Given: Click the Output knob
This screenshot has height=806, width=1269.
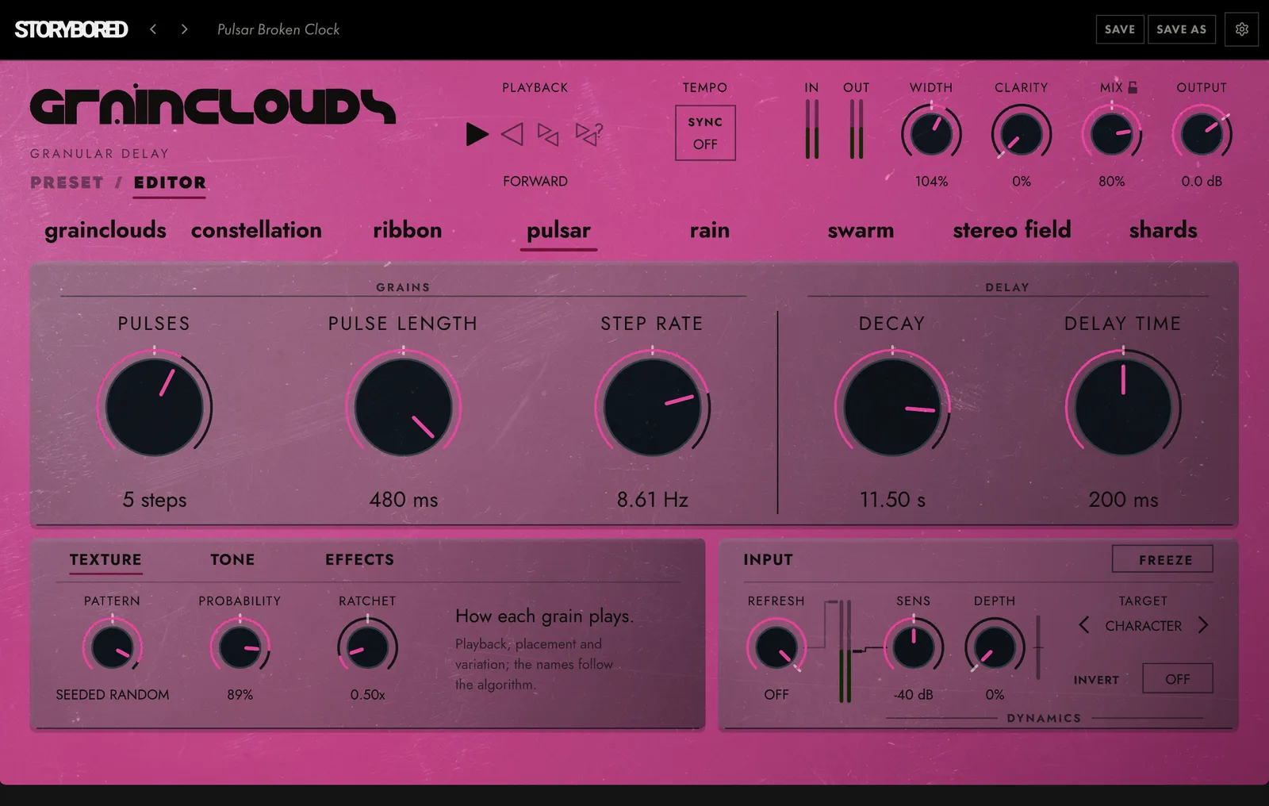Looking at the screenshot, I should 1202,133.
